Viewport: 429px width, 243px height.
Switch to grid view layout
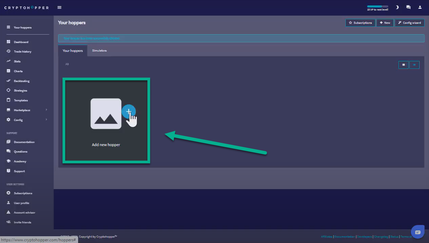[x=404, y=65]
